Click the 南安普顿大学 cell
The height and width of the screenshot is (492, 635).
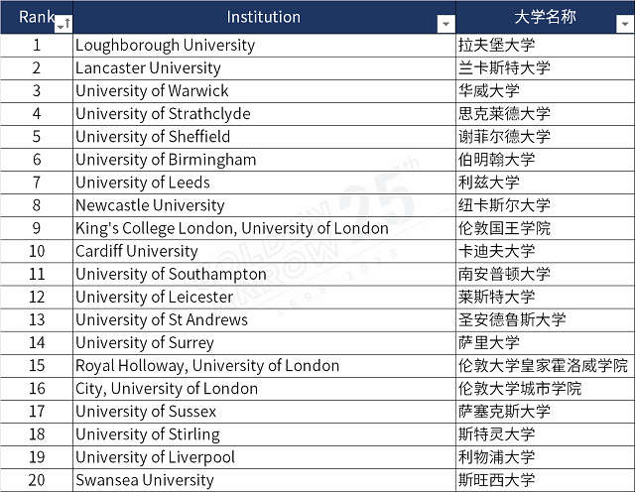pos(545,274)
